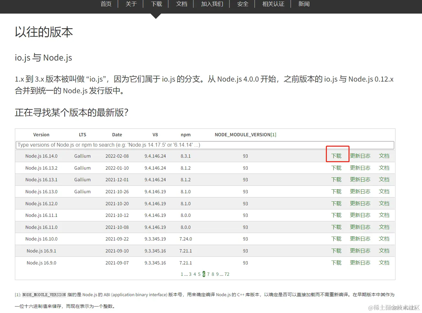
Task: Open the 相关认证 nav item
Action: coord(273,4)
